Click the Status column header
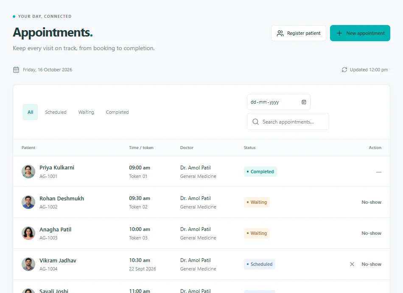The height and width of the screenshot is (293, 403). [x=249, y=148]
